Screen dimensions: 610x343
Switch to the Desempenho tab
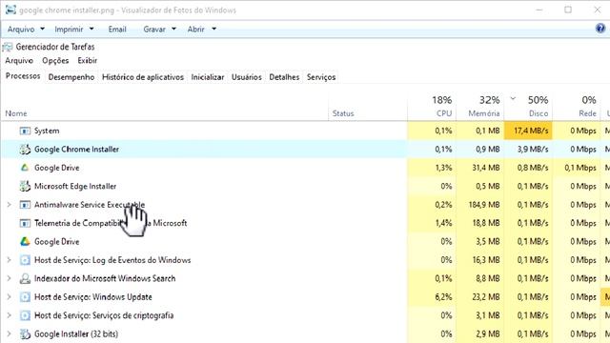[x=71, y=77]
